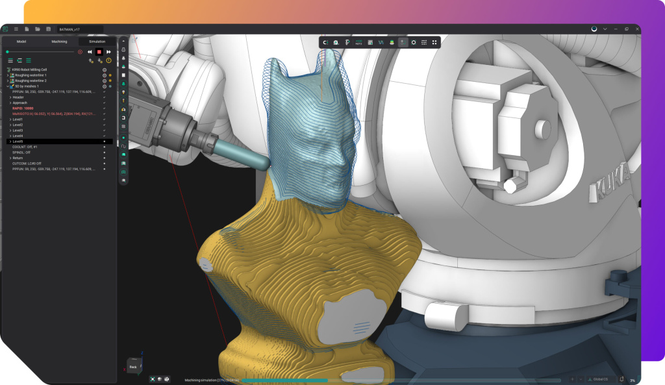The width and height of the screenshot is (665, 385).
Task: Toggle visibility circle next to Roughing waterline 1
Action: 105,75
